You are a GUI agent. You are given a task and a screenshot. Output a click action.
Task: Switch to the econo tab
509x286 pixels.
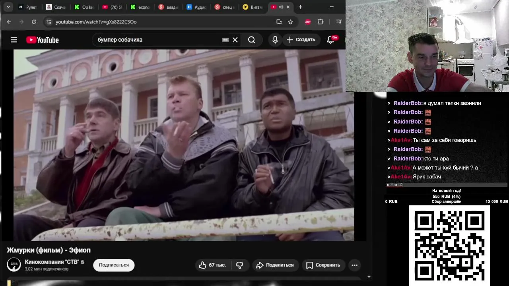pyautogui.click(x=140, y=7)
